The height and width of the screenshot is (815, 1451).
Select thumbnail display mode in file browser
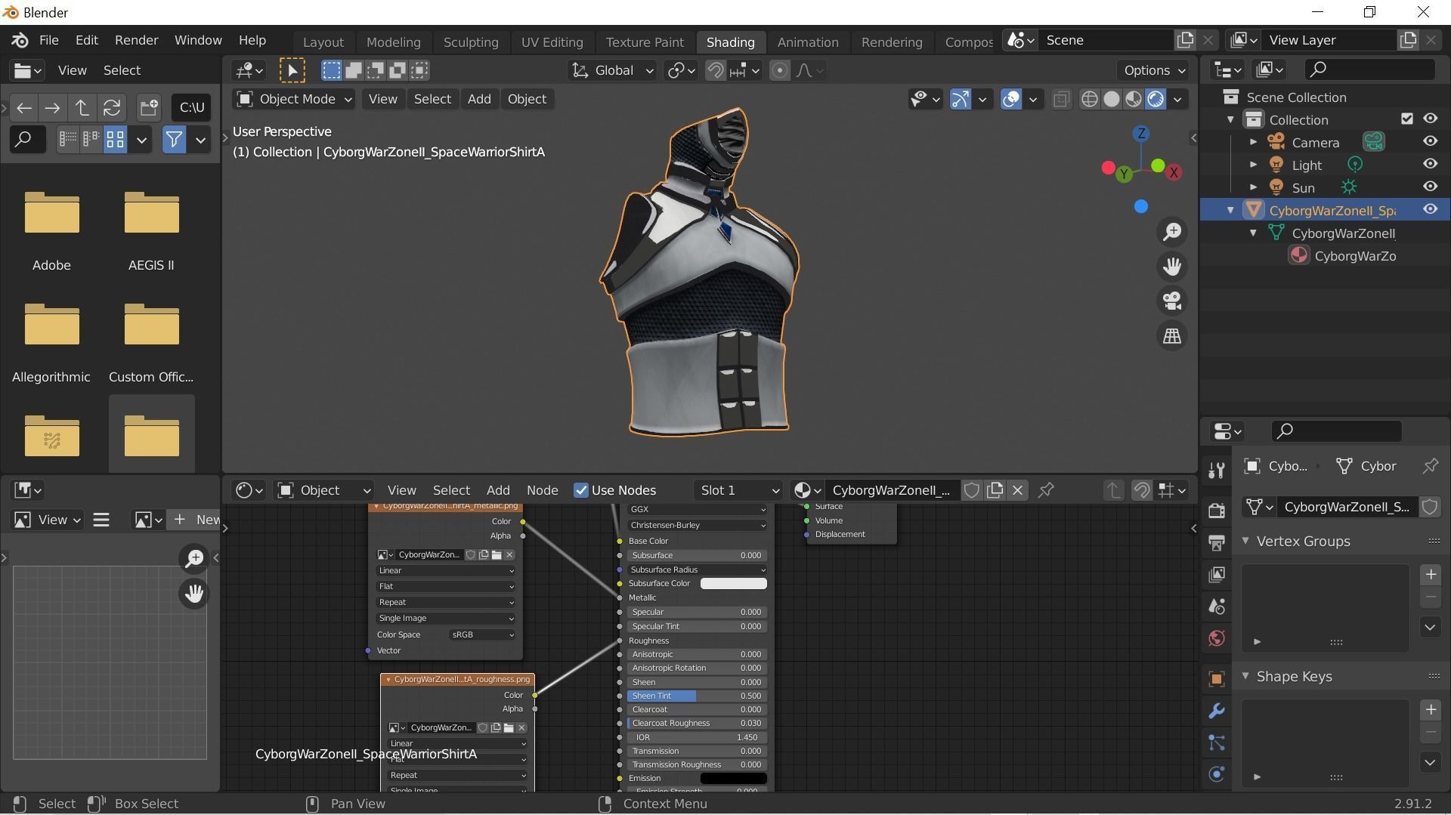click(x=115, y=140)
